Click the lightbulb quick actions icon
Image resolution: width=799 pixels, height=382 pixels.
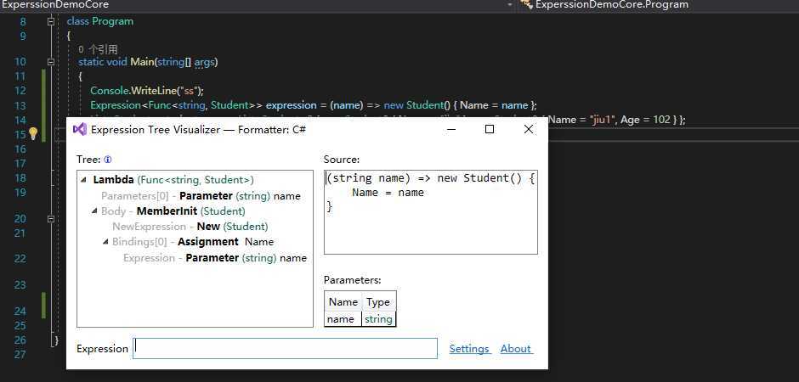tap(33, 134)
